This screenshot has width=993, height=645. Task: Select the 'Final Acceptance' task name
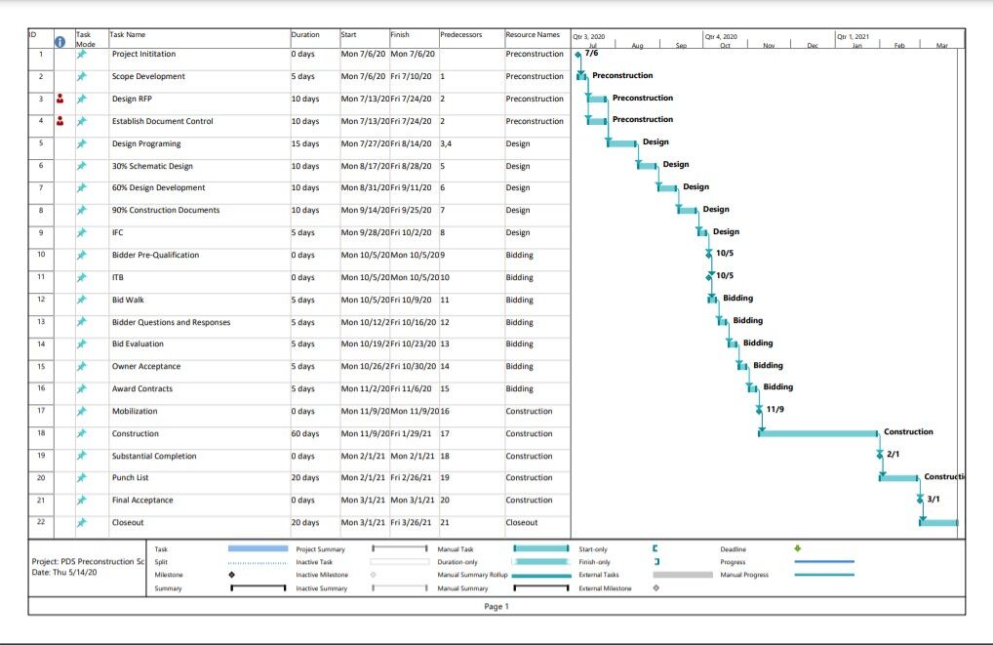coord(142,501)
